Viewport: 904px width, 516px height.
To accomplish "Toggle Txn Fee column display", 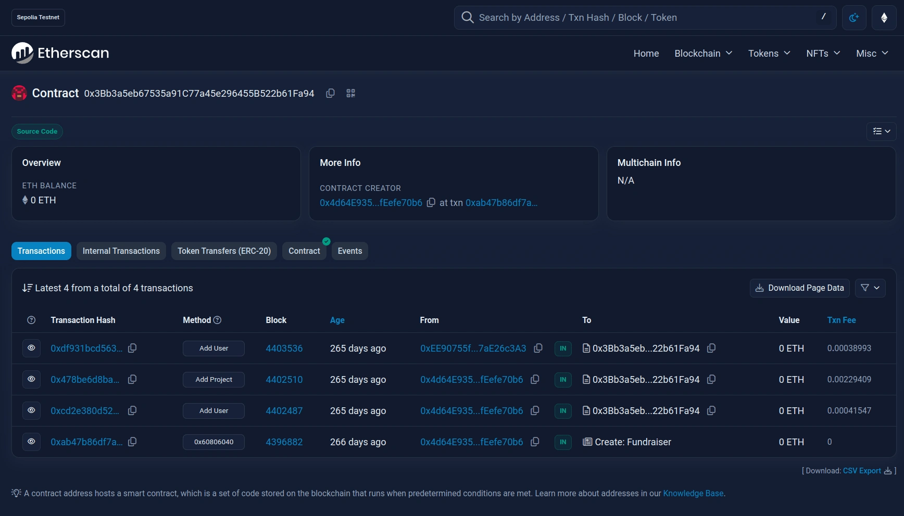I will pyautogui.click(x=842, y=320).
